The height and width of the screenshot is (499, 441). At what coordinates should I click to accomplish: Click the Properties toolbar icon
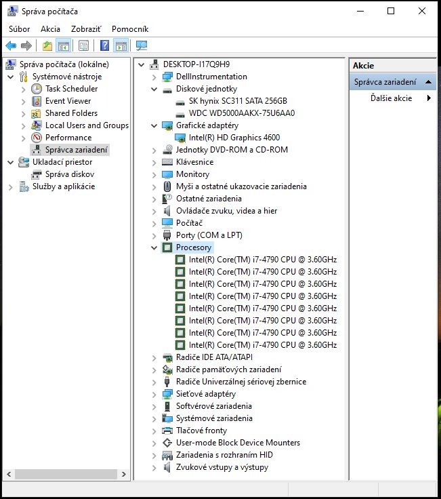(83, 46)
